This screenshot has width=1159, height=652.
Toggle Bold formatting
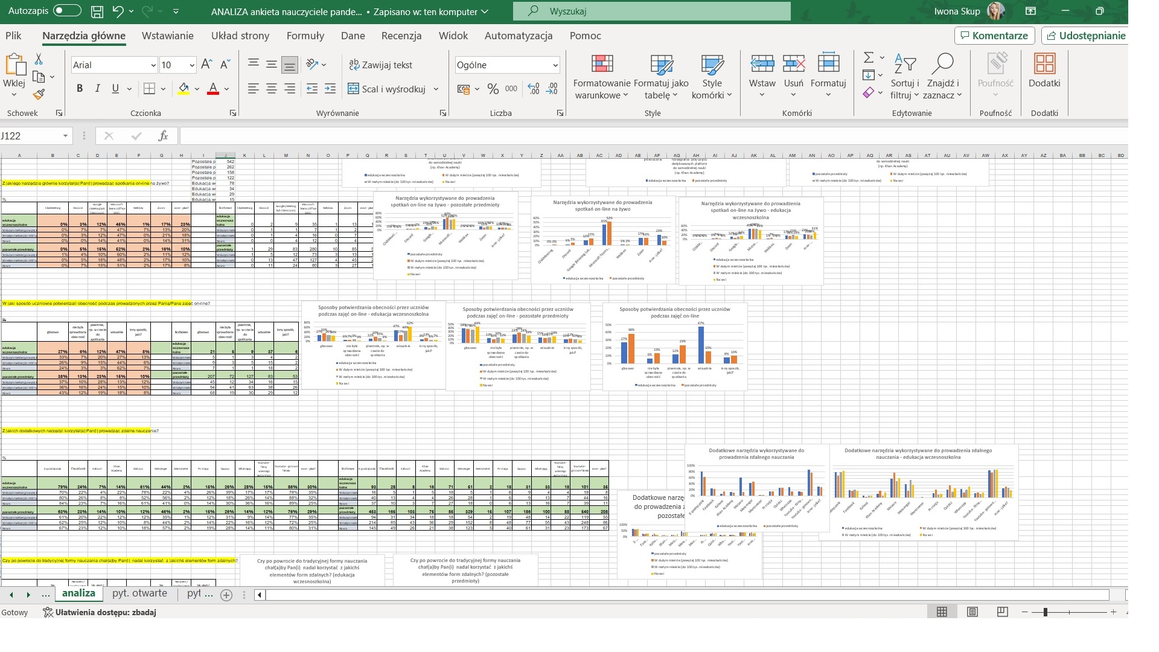pyautogui.click(x=80, y=89)
